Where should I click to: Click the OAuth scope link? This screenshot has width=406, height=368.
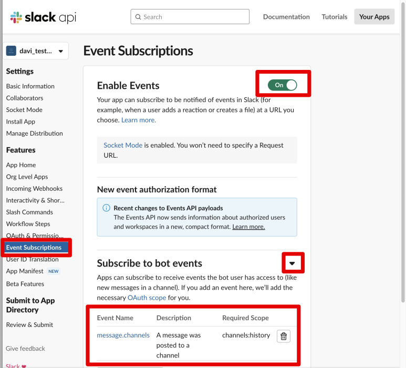(147, 298)
